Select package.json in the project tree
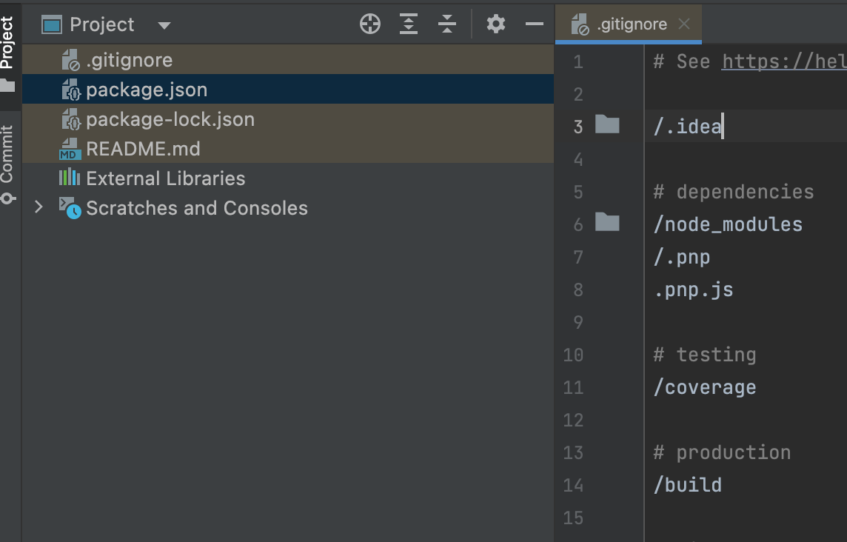The height and width of the screenshot is (542, 847). tap(288, 90)
